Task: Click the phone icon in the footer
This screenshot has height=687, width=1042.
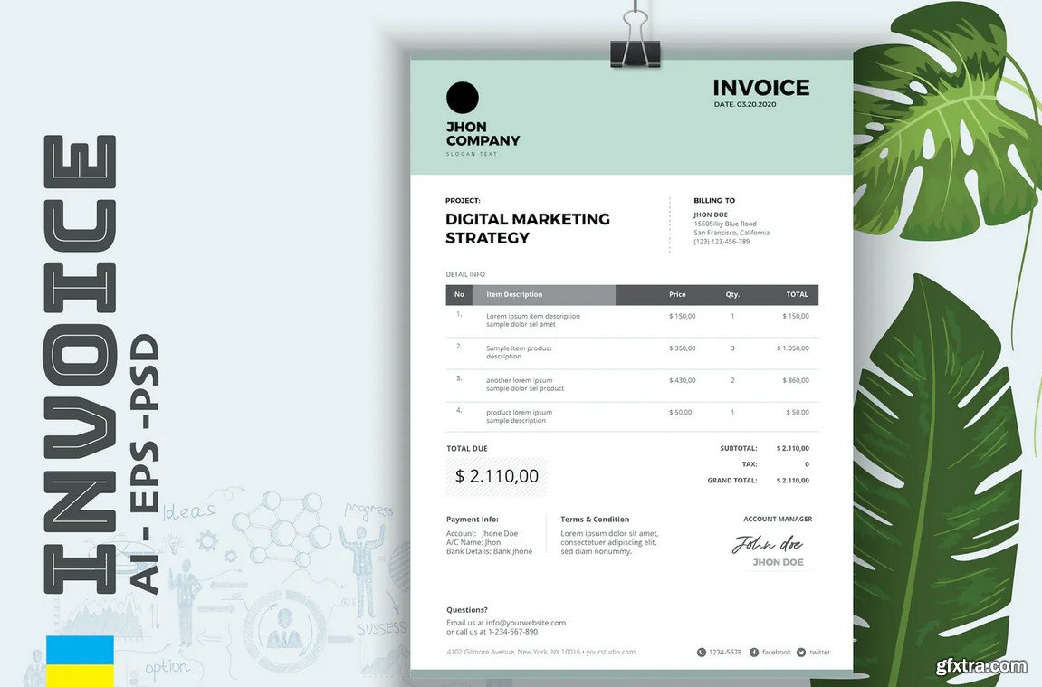Action: click(702, 652)
